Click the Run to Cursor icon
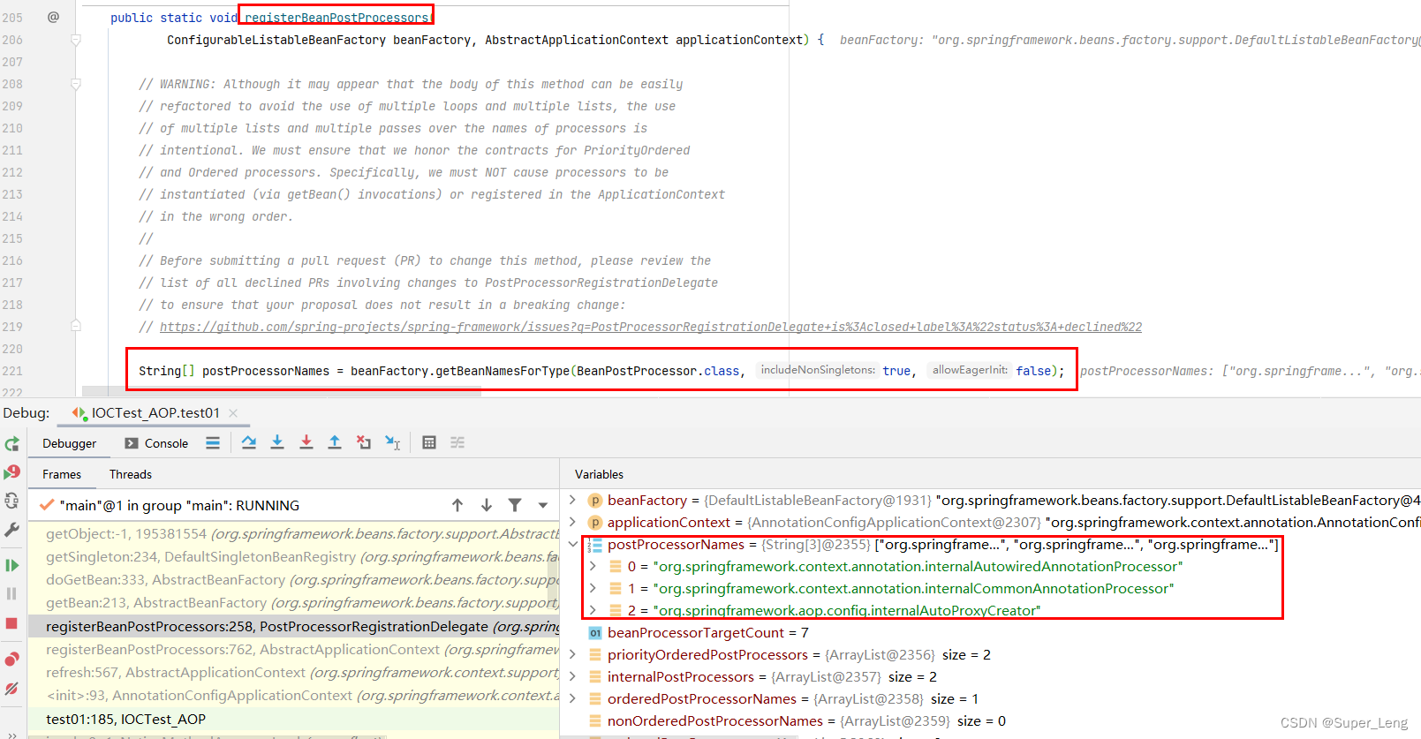 point(393,442)
